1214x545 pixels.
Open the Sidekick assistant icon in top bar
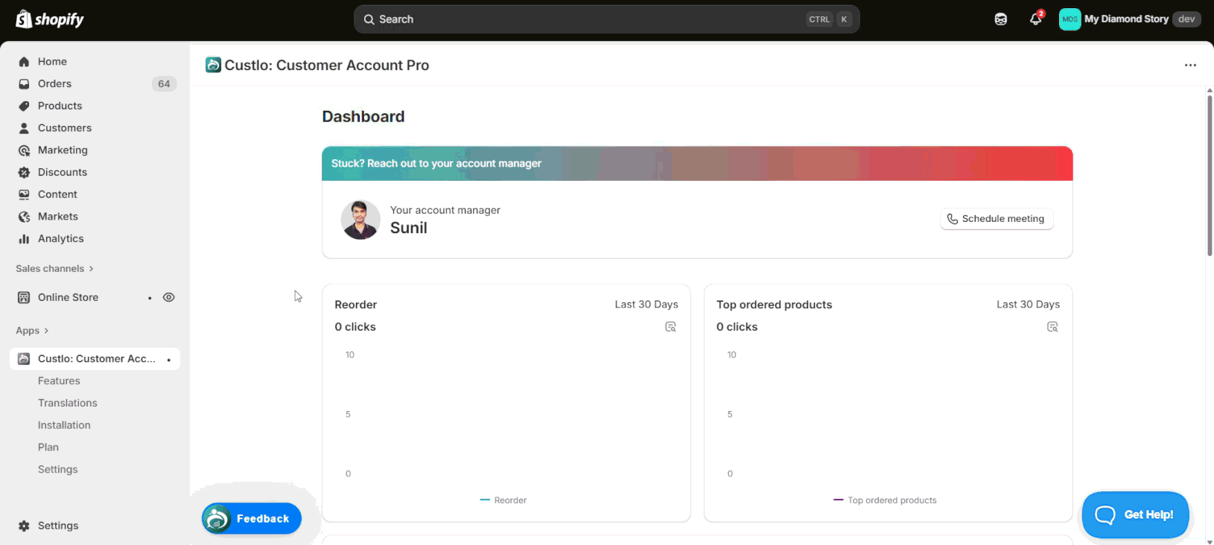click(1001, 19)
